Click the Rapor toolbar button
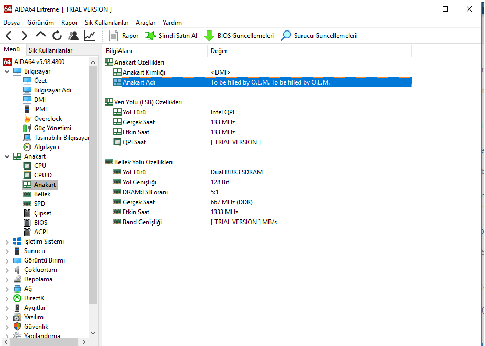Screen dimensions: 485x346 pyautogui.click(x=123, y=36)
